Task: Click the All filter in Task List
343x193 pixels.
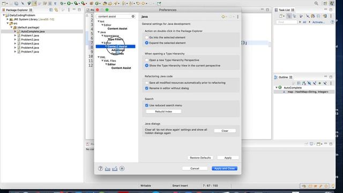Action: pos(304,22)
